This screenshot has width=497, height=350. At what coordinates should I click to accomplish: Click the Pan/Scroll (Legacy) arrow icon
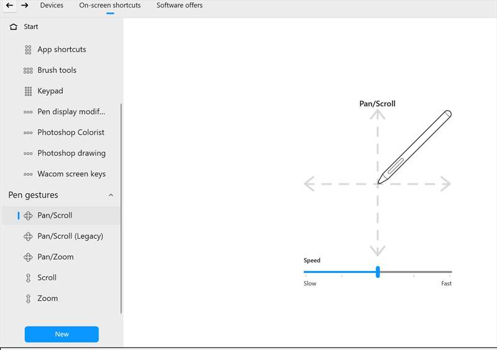(x=28, y=236)
